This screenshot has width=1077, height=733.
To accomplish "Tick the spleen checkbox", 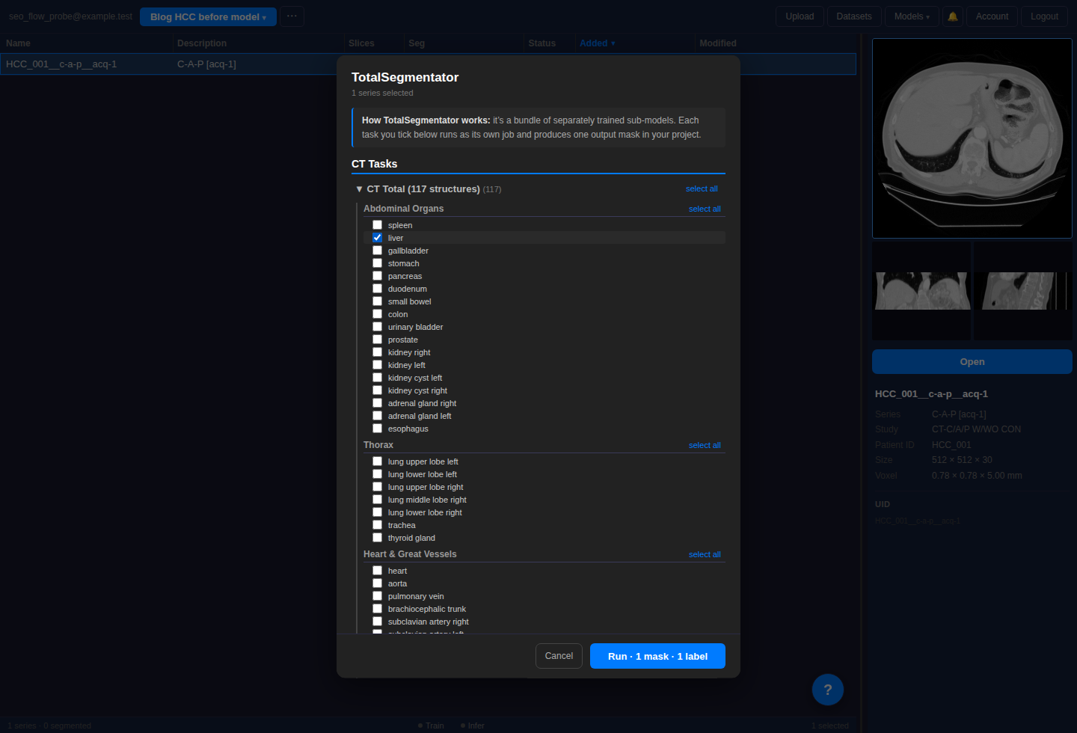I will click(378, 225).
